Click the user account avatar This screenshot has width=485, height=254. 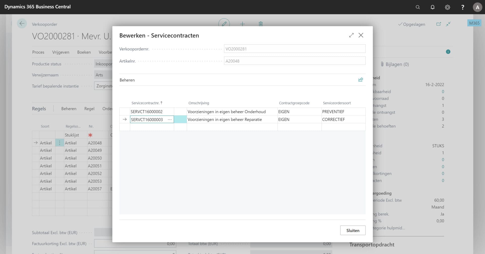coord(477,7)
